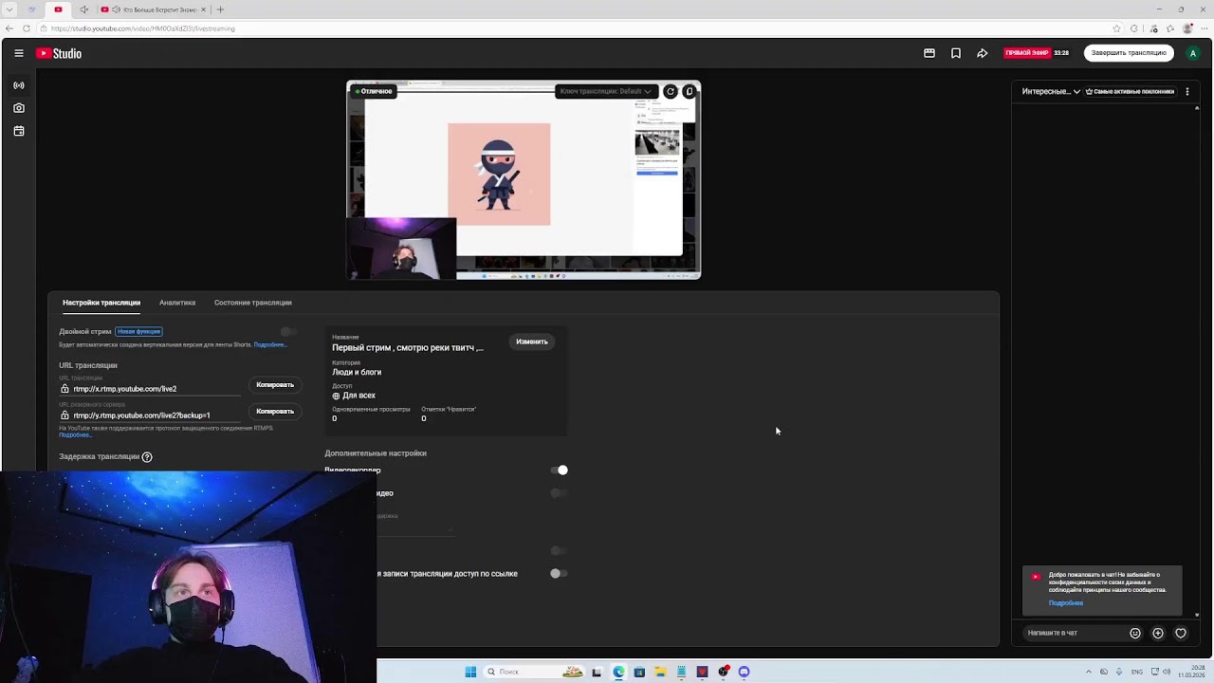Click the YouTube Studio logo
The width and height of the screenshot is (1214, 683).
click(x=59, y=53)
